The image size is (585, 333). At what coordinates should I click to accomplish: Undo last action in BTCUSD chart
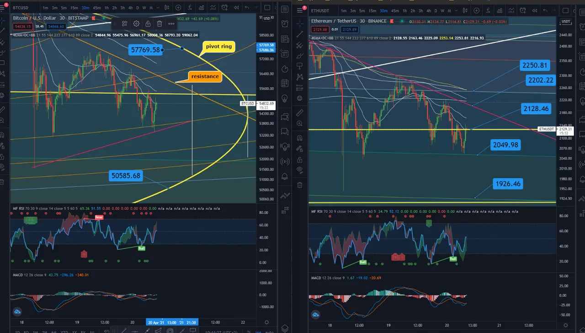click(x=247, y=8)
